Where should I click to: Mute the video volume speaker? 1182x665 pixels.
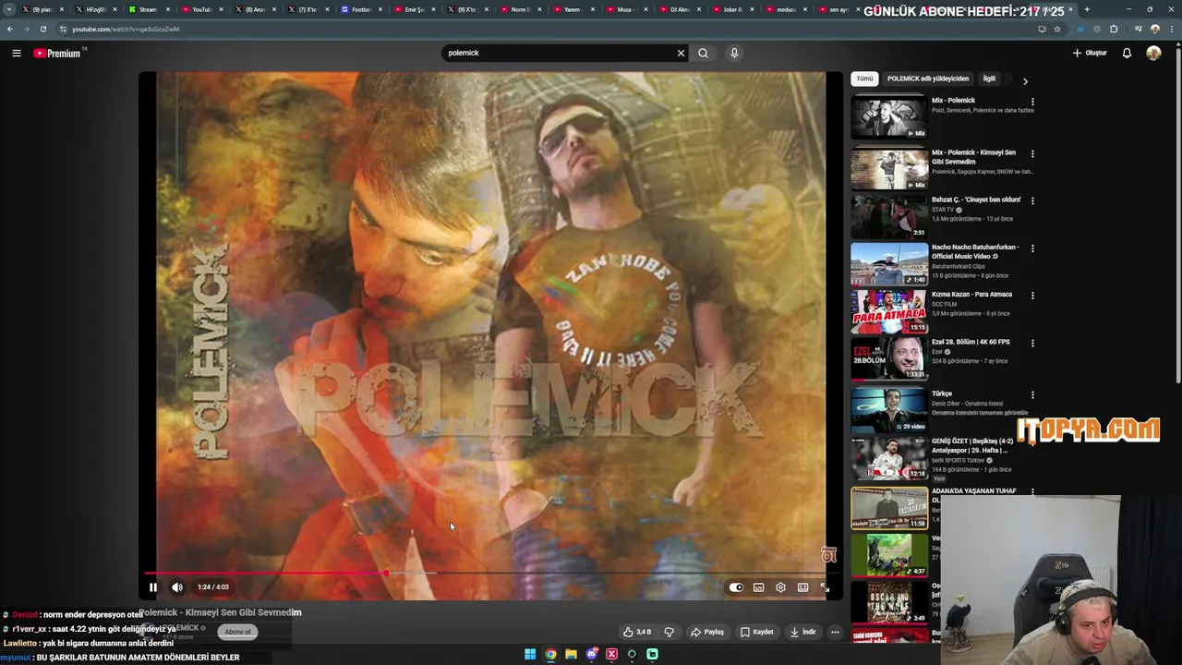(x=177, y=586)
